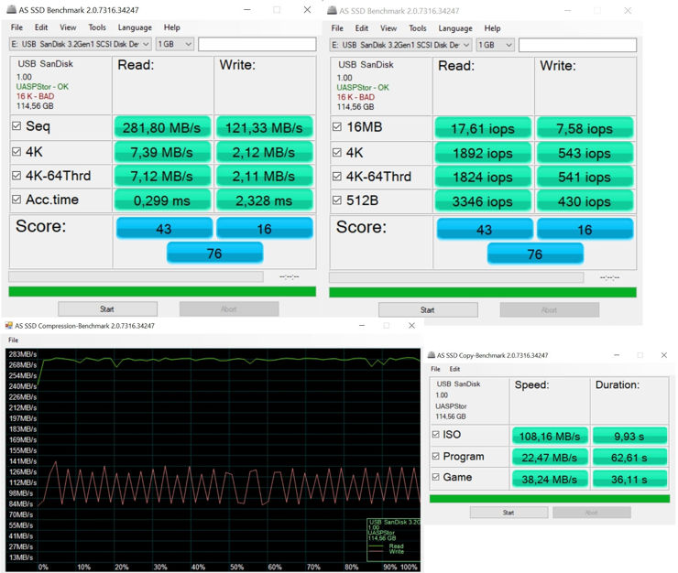Click the 121,33 MB/s Seq write result
Image resolution: width=678 pixels, height=573 pixels.
pos(264,127)
